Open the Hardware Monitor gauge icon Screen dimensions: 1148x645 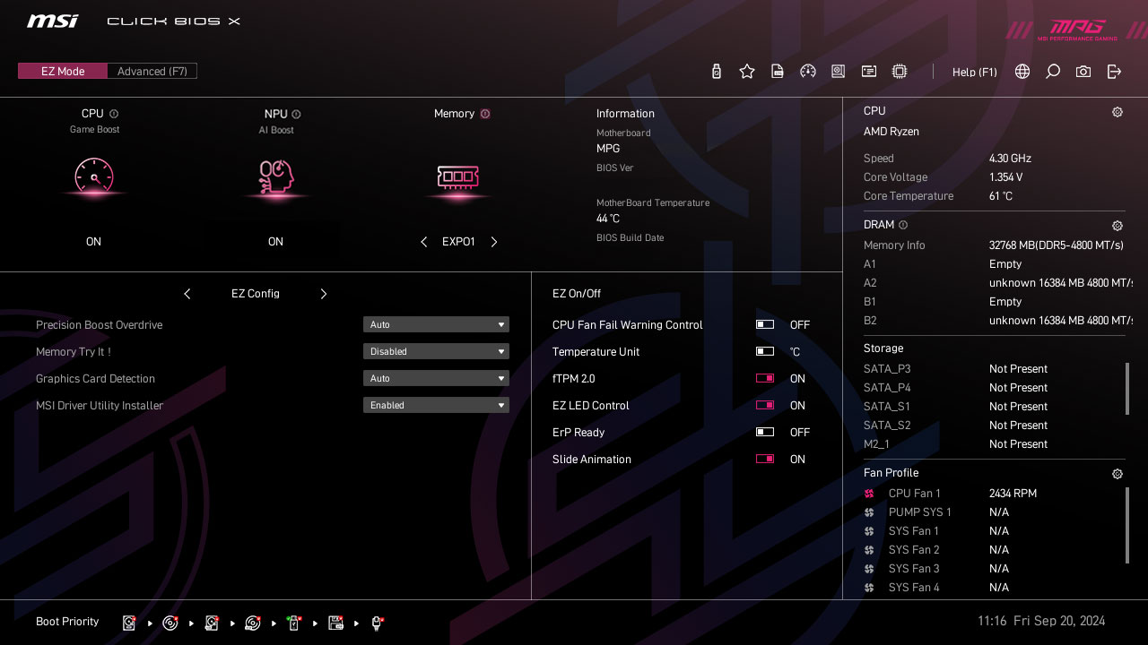tap(808, 71)
